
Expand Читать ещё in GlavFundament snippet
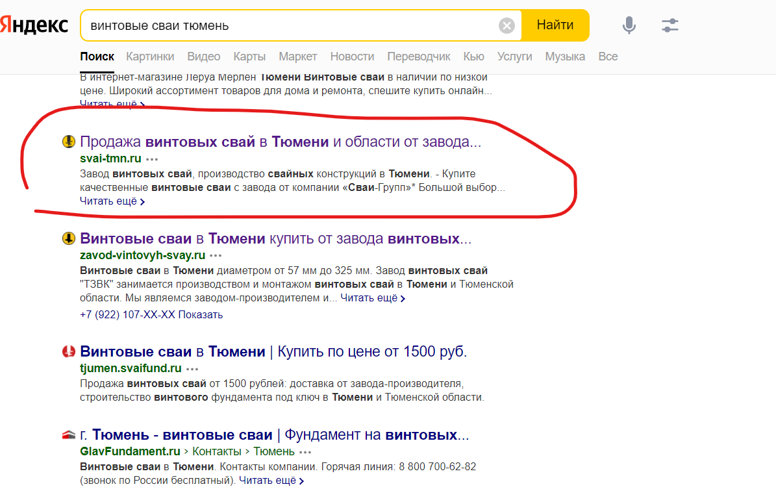tap(271, 480)
